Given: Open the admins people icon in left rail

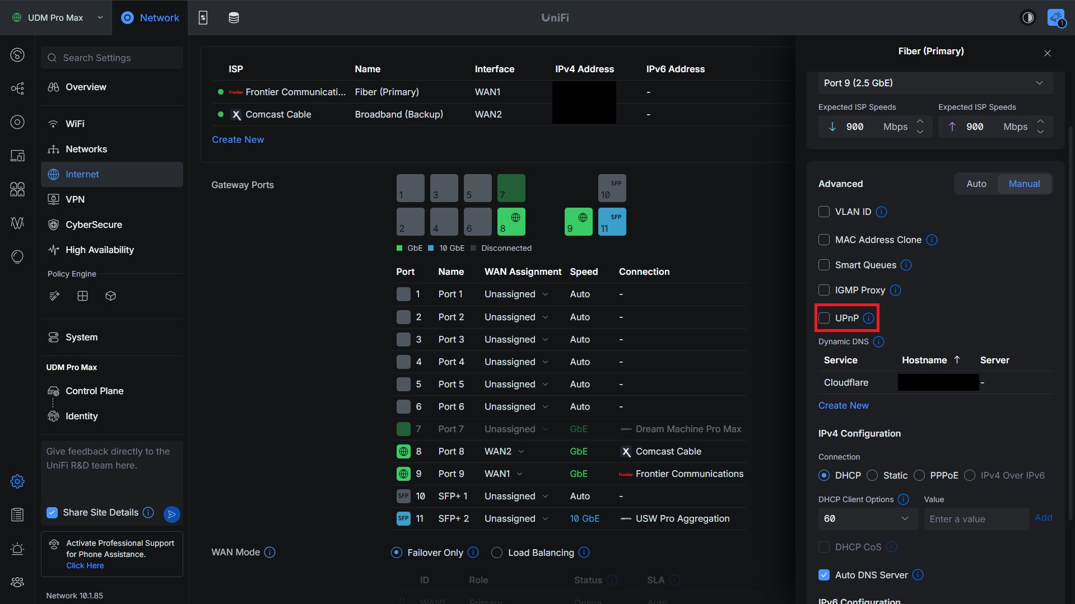Looking at the screenshot, I should pyautogui.click(x=17, y=582).
